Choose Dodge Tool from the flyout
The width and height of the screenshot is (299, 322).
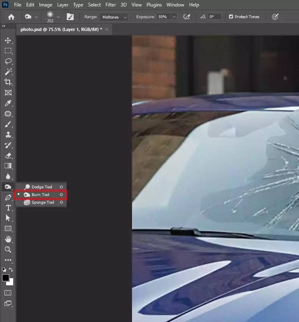coord(42,187)
